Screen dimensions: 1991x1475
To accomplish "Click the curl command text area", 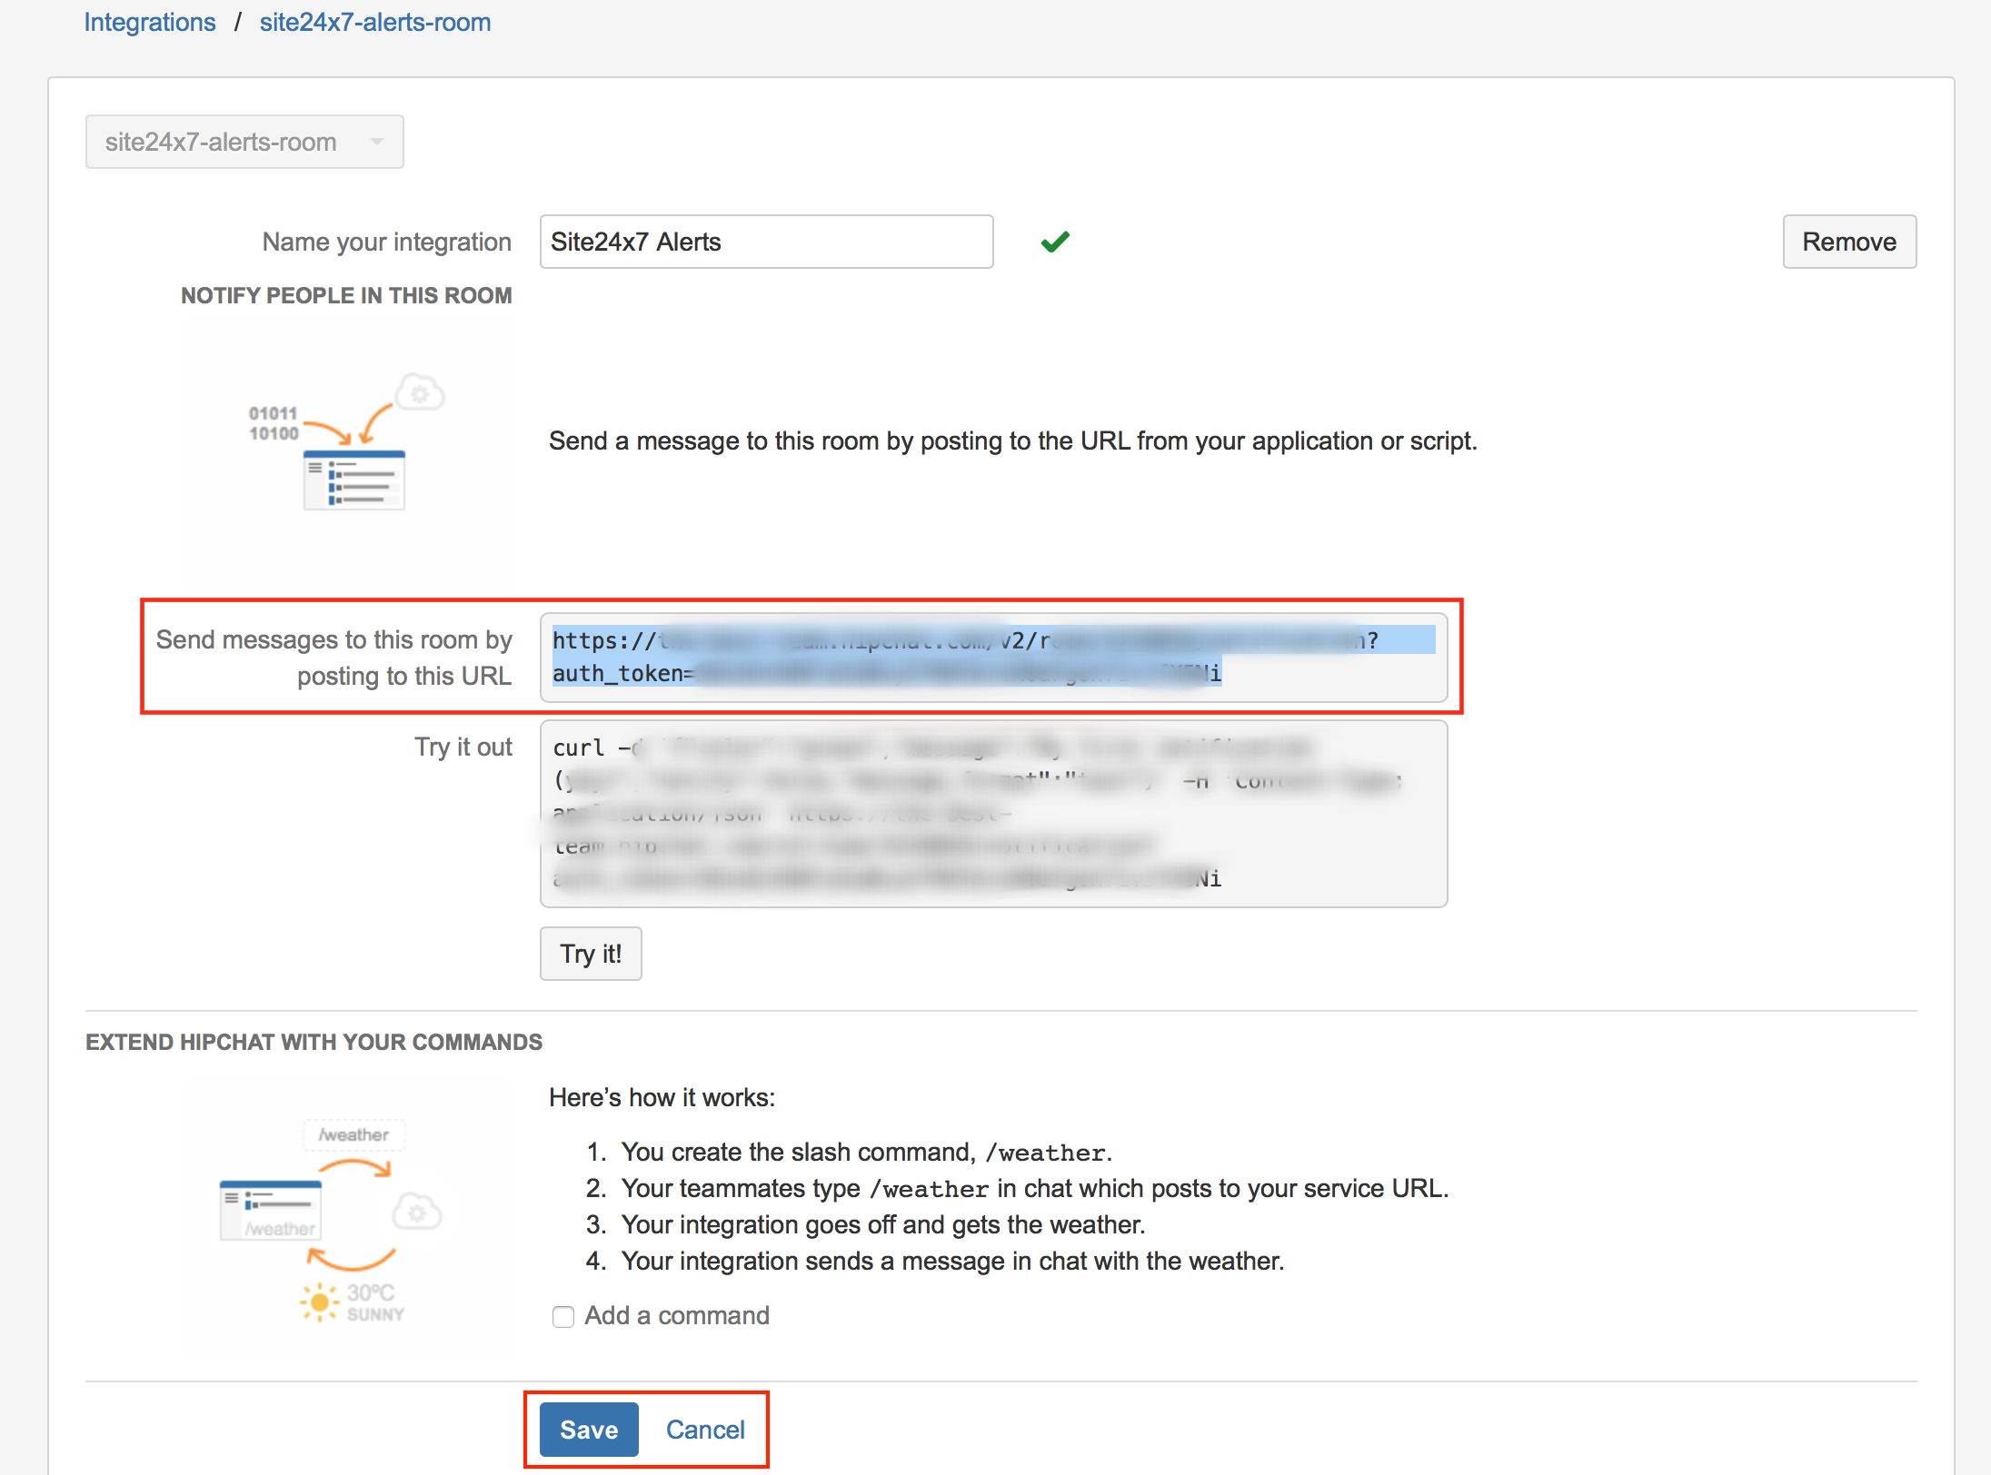I will pyautogui.click(x=992, y=813).
